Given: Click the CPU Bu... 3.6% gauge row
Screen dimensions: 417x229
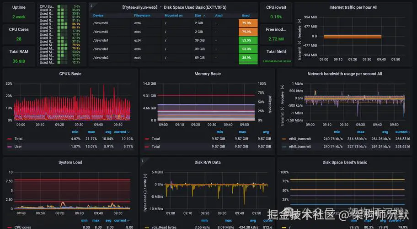Looking at the screenshot, I should 60,6.
